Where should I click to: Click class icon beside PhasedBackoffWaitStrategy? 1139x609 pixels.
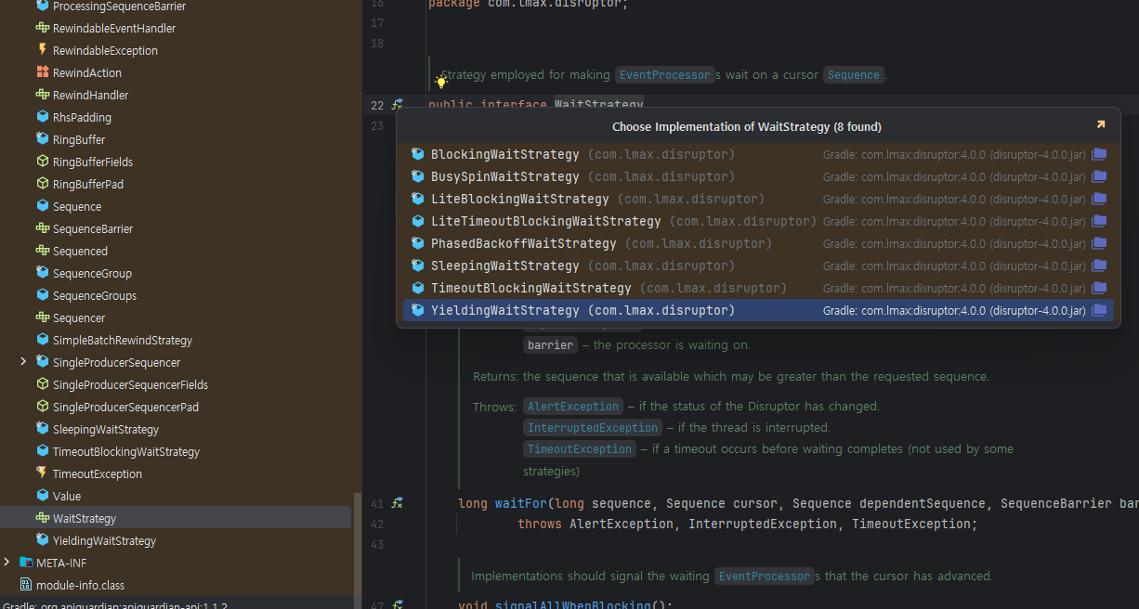point(418,243)
